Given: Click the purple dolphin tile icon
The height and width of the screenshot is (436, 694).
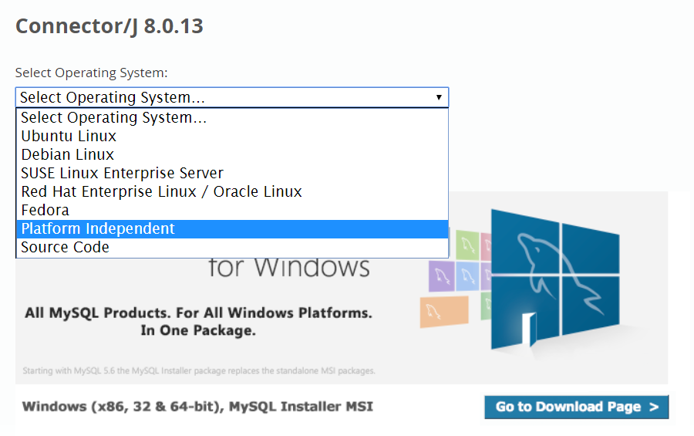Looking at the screenshot, I should (442, 276).
